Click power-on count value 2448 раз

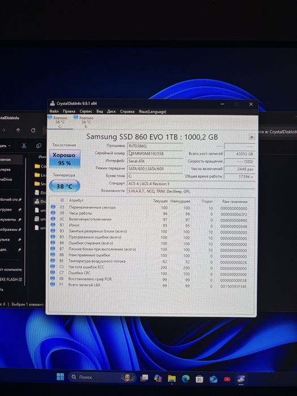click(x=239, y=169)
